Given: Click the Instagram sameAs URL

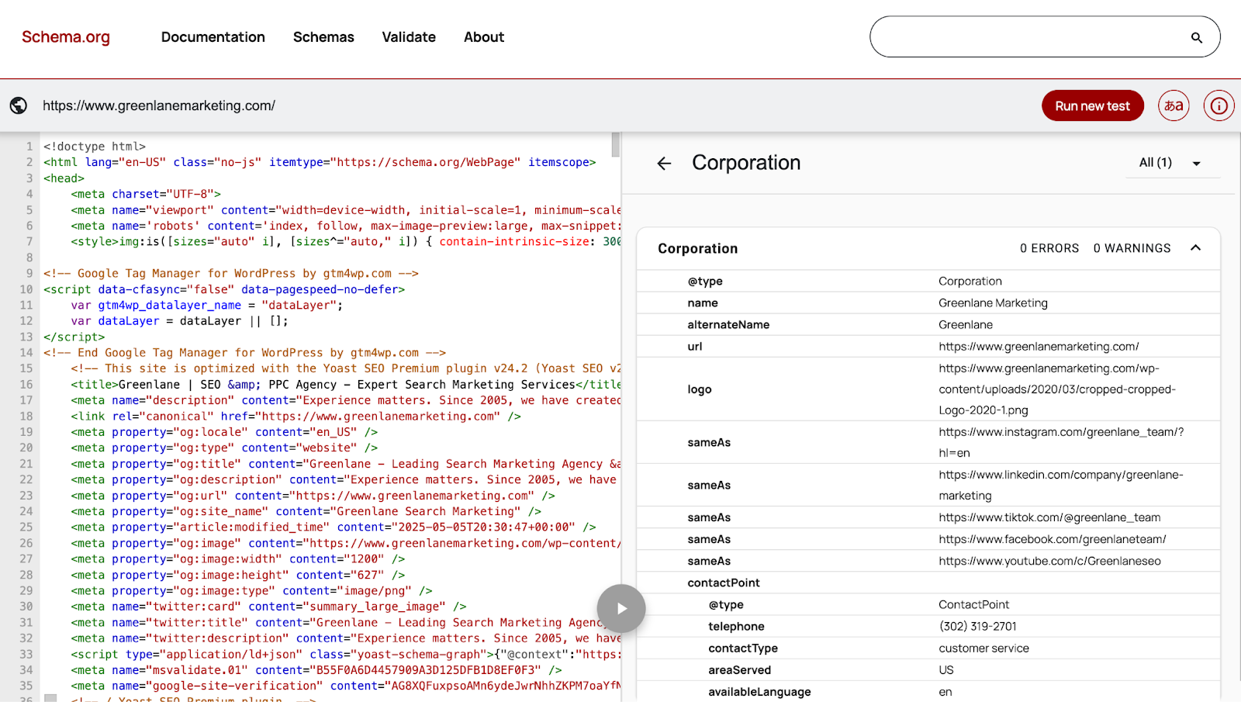Looking at the screenshot, I should coord(1061,442).
